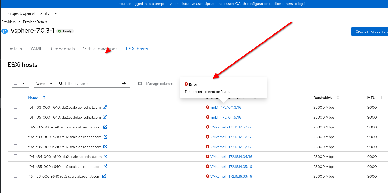Open external link for f02-h02-000-r640 host
The height and width of the screenshot is (193, 388).
pyautogui.click(x=105, y=127)
